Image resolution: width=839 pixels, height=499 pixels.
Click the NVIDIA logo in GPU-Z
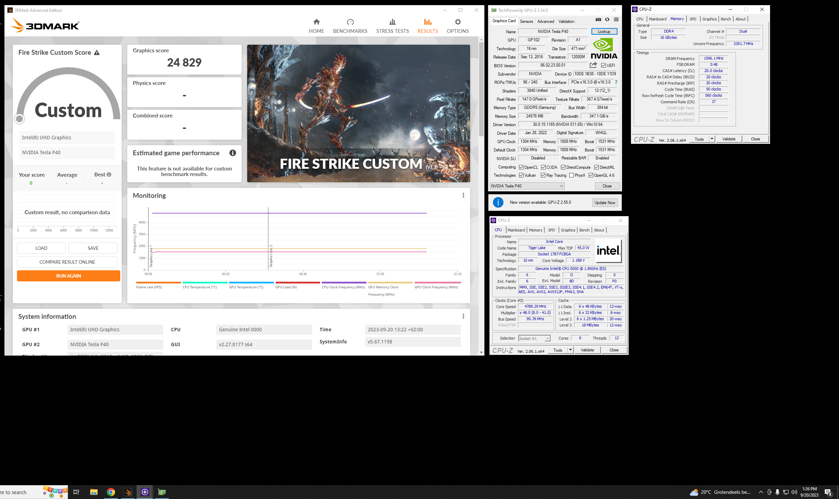[x=604, y=48]
